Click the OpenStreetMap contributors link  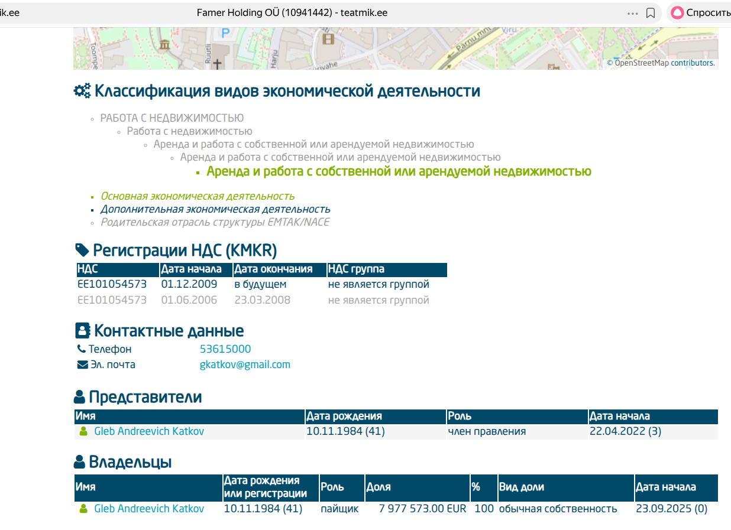click(692, 63)
